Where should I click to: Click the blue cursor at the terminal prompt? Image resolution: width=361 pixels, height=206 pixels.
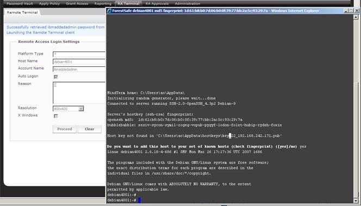pyautogui.click(x=139, y=200)
